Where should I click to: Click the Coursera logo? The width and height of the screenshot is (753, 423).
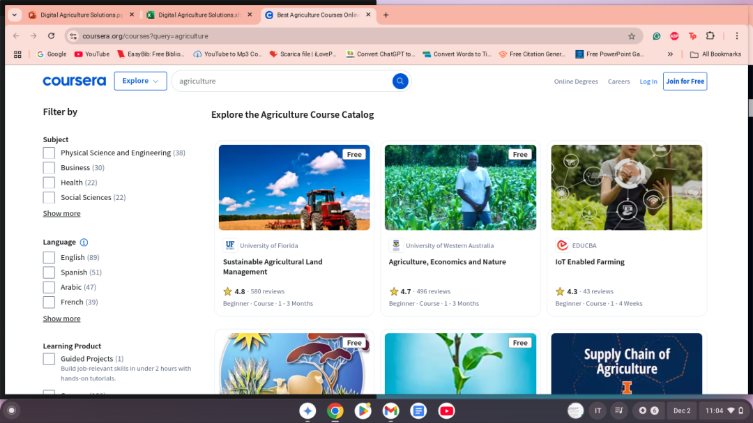75,81
